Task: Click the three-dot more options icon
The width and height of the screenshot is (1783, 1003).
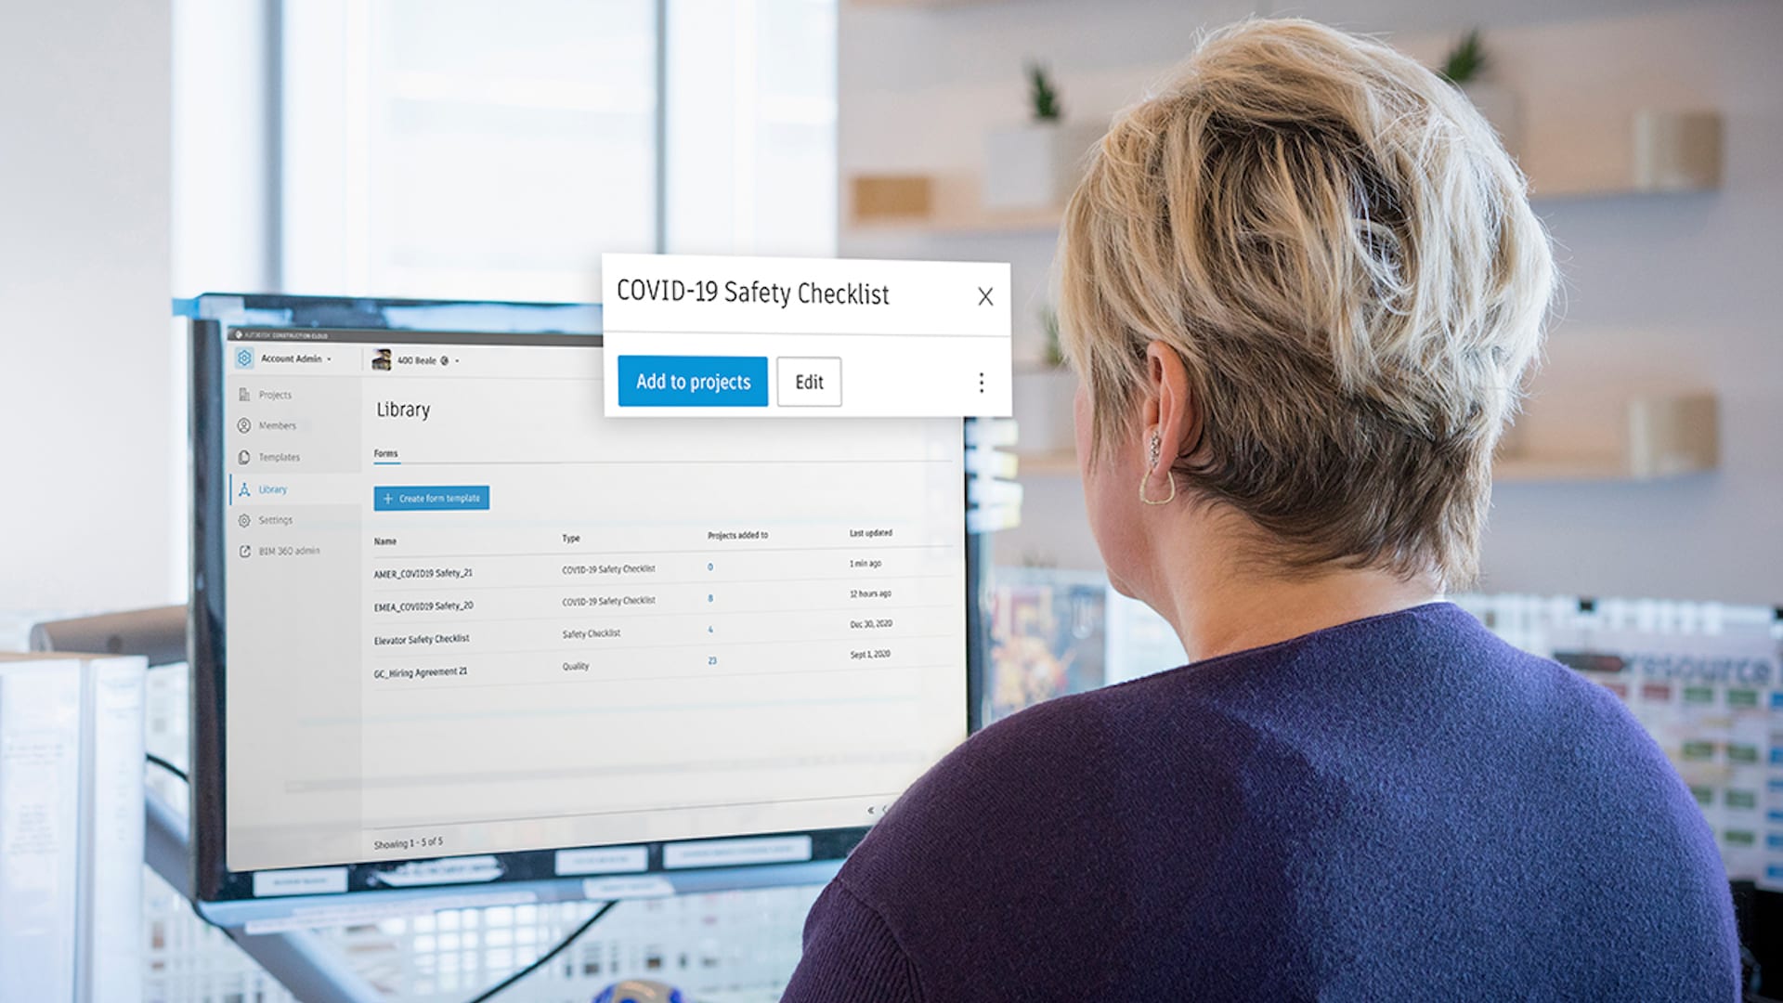Action: tap(981, 382)
